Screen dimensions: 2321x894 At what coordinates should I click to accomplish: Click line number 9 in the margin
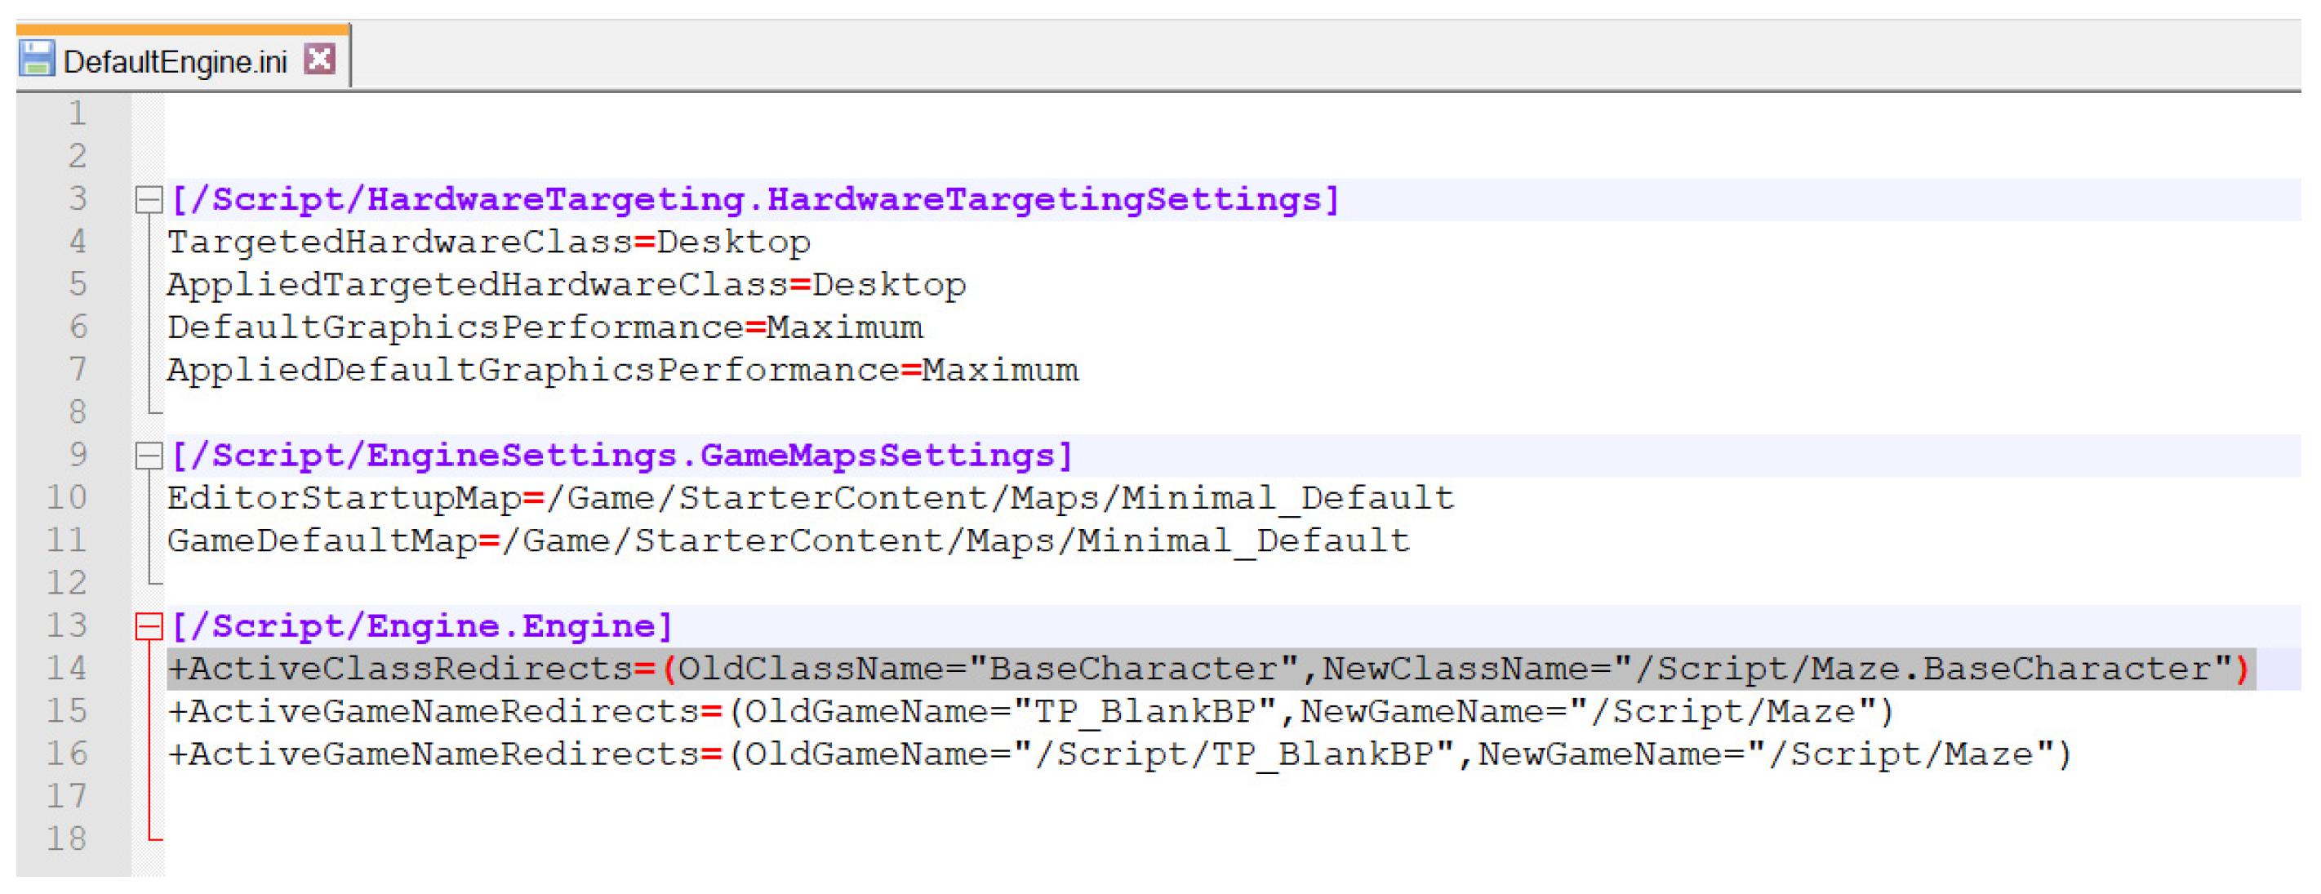[78, 454]
